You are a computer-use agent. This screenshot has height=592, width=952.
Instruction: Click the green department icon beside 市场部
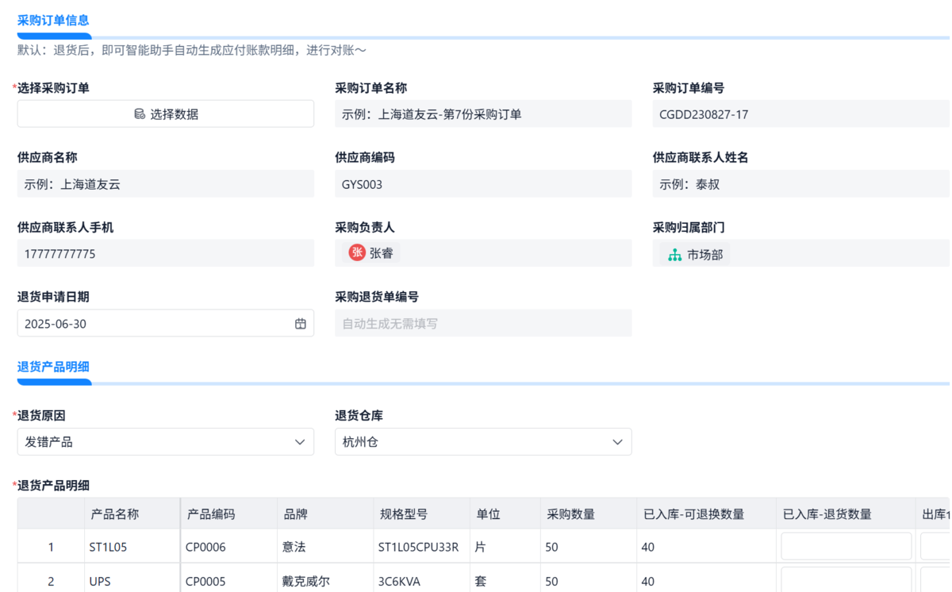(x=674, y=255)
